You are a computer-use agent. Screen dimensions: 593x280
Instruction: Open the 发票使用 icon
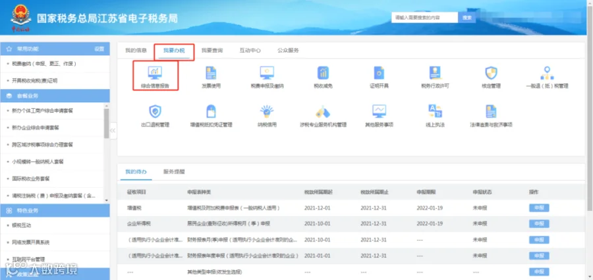(x=211, y=72)
